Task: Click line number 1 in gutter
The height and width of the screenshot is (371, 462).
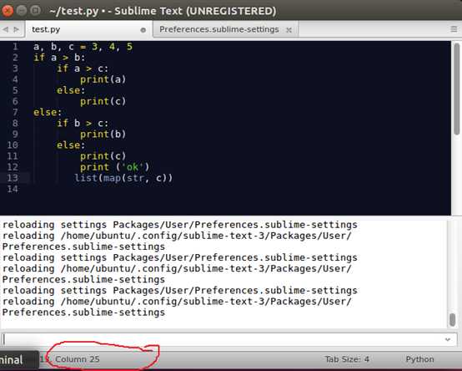Action: point(15,47)
